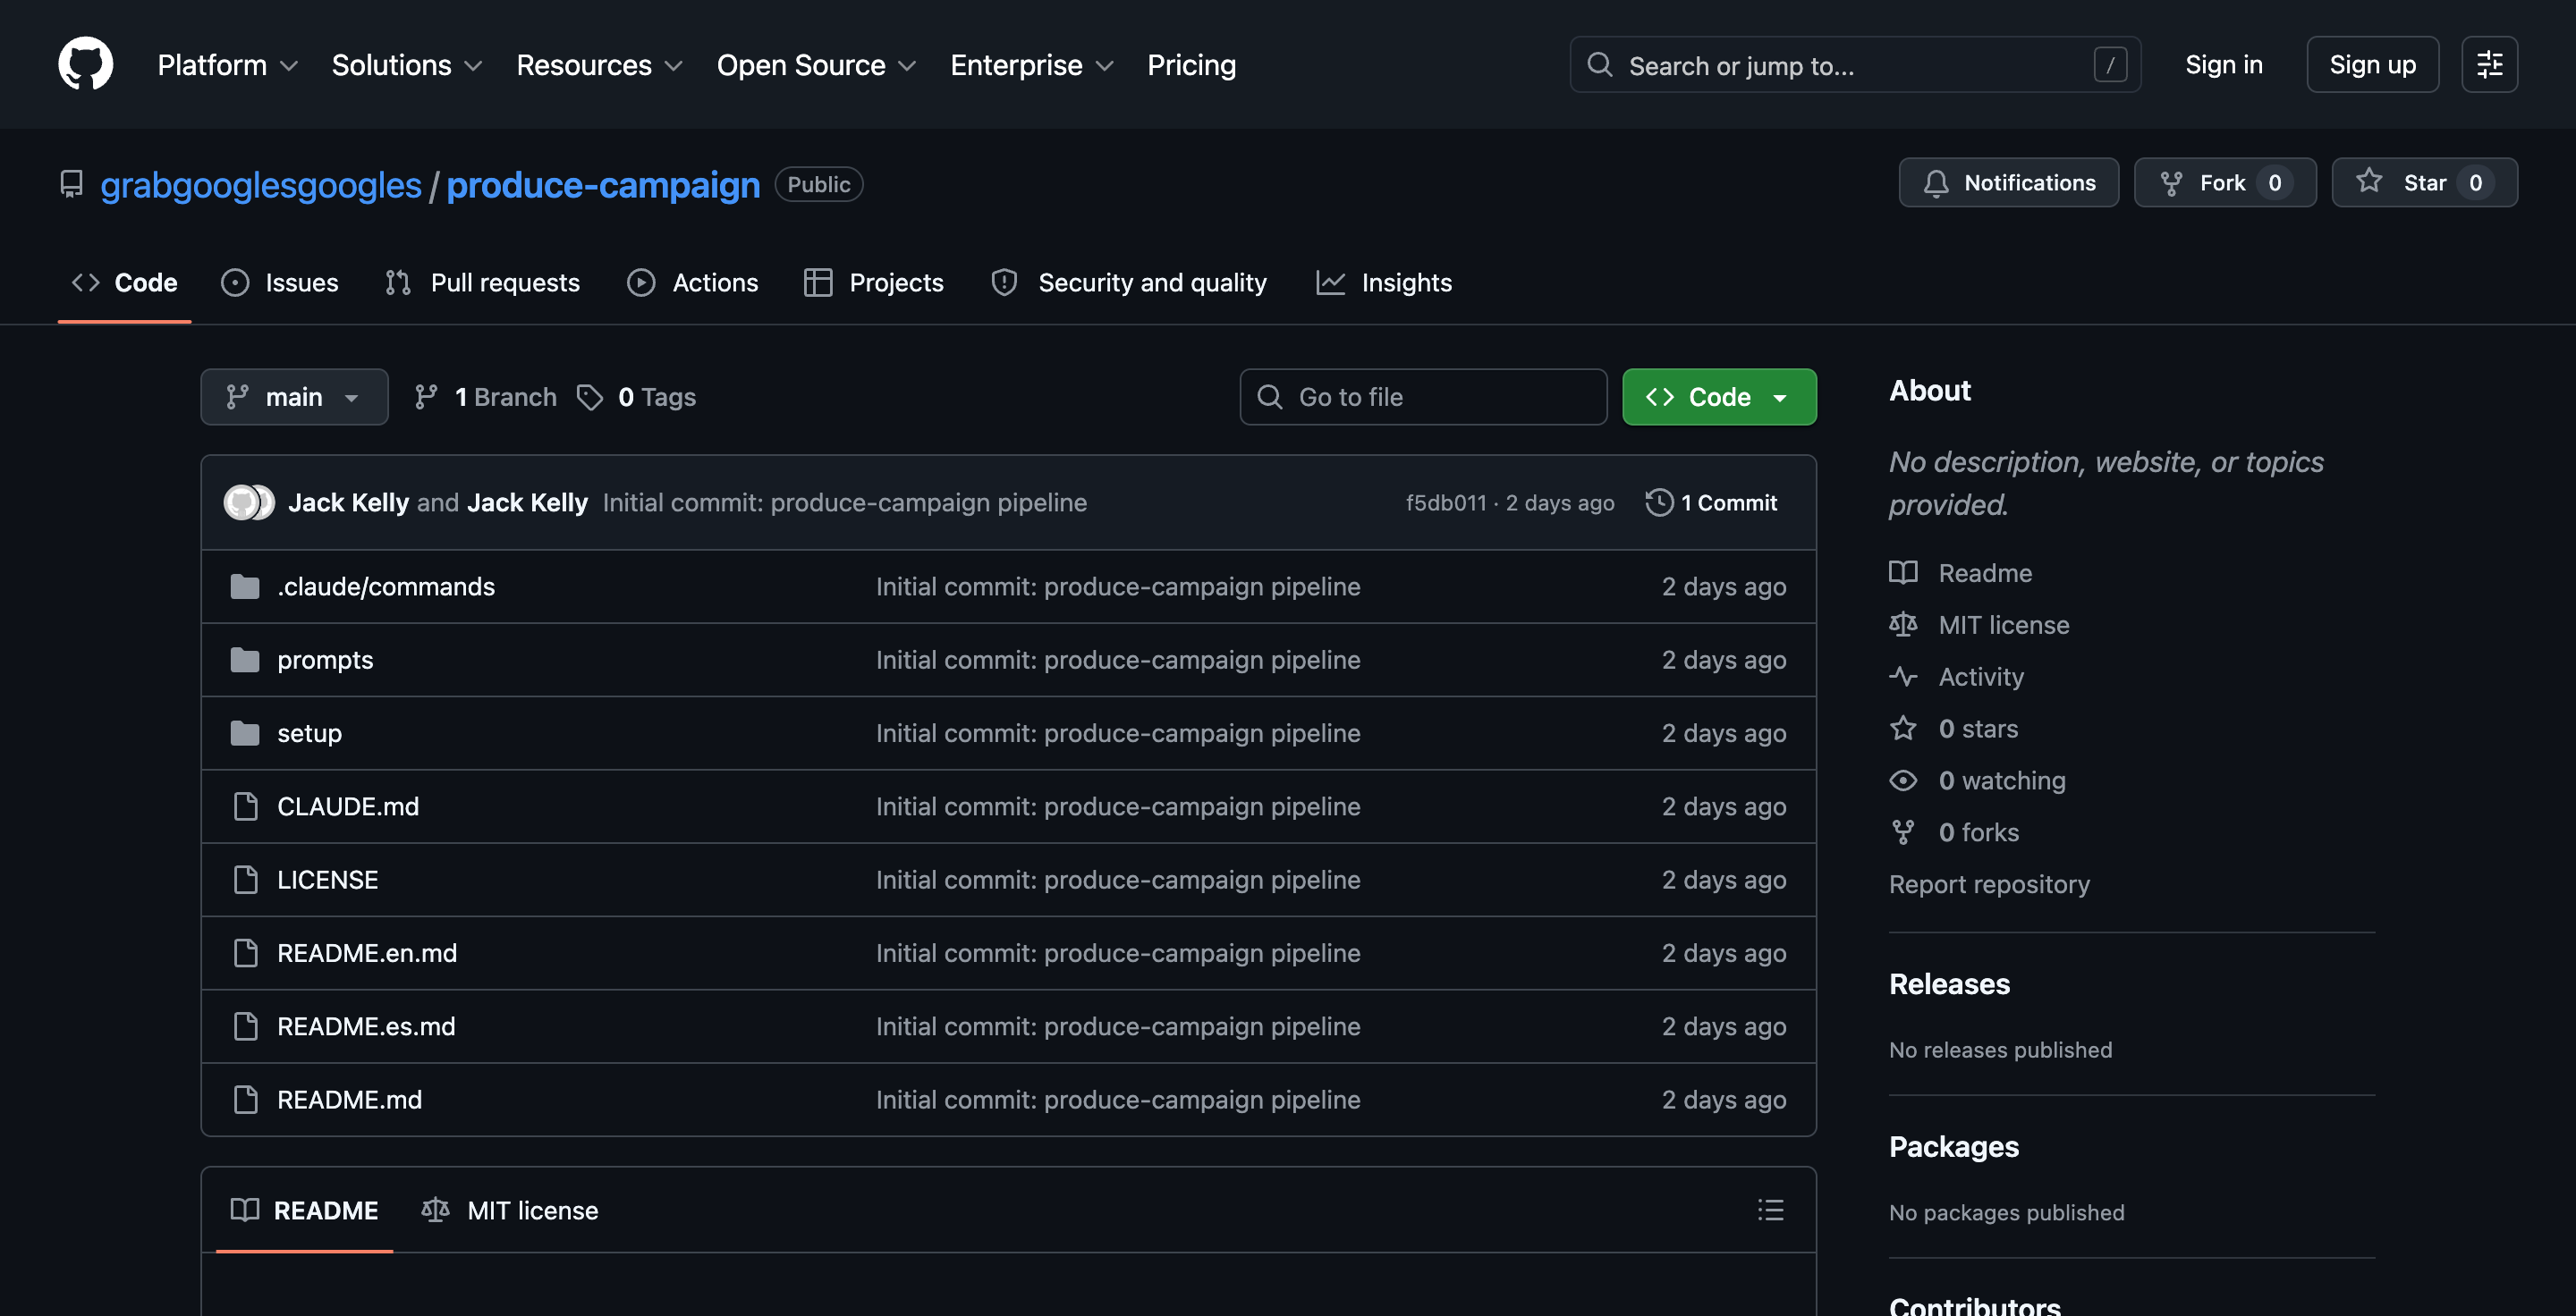Click the watching eye icon in sidebar

(1903, 780)
